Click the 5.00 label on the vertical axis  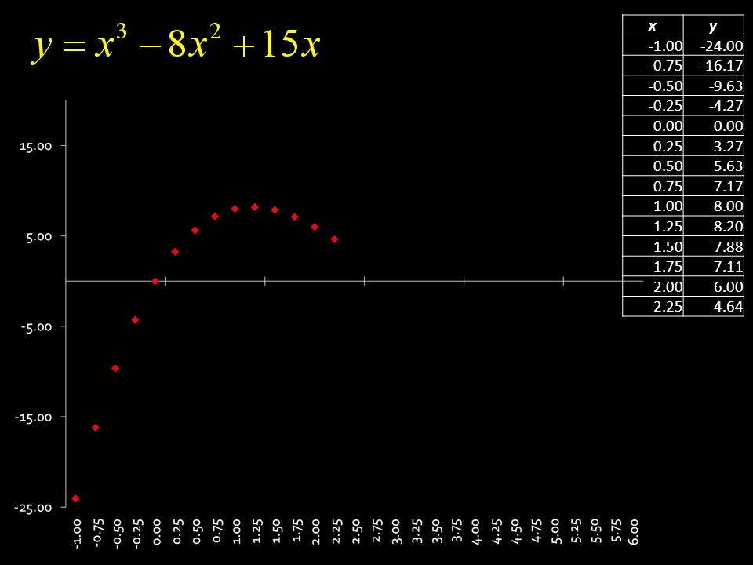click(x=38, y=236)
